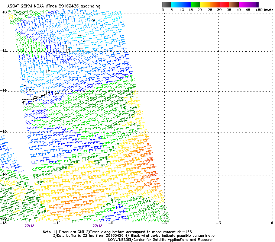Select the cyan 5-10 knots color bar segment

[176, 4]
